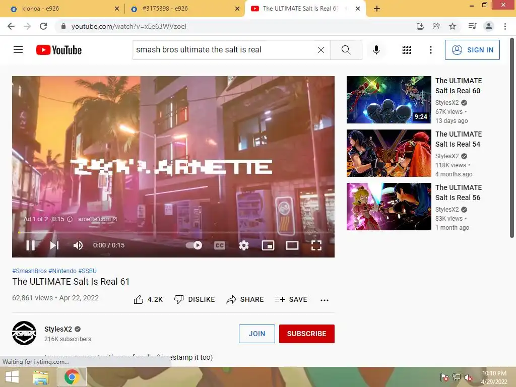
Task: Click the JOIN membership button
Action: point(256,334)
